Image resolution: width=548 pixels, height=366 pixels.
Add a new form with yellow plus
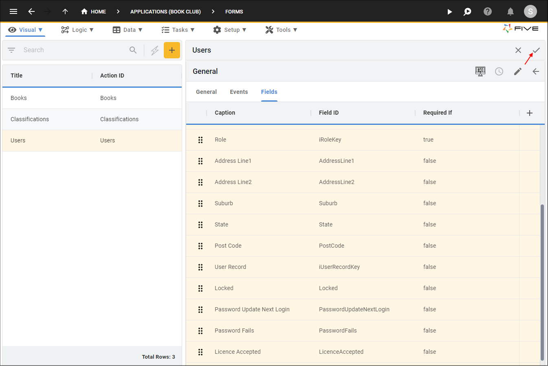coord(172,50)
